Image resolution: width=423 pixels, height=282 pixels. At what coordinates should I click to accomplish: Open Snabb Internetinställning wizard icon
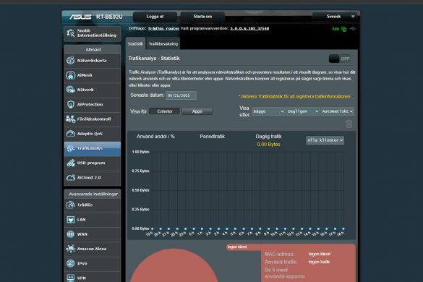[71, 33]
